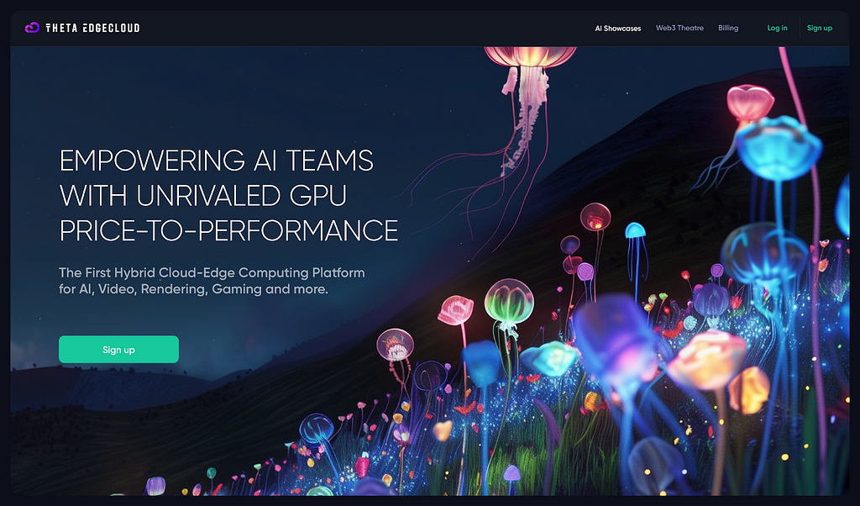Viewport: 860px width, 506px height.
Task: Open the AI Showcases tab
Action: pos(617,29)
